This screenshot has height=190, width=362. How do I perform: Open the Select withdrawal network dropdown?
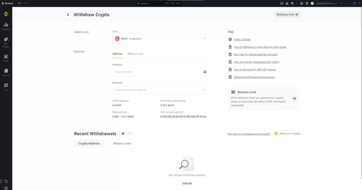(x=160, y=90)
